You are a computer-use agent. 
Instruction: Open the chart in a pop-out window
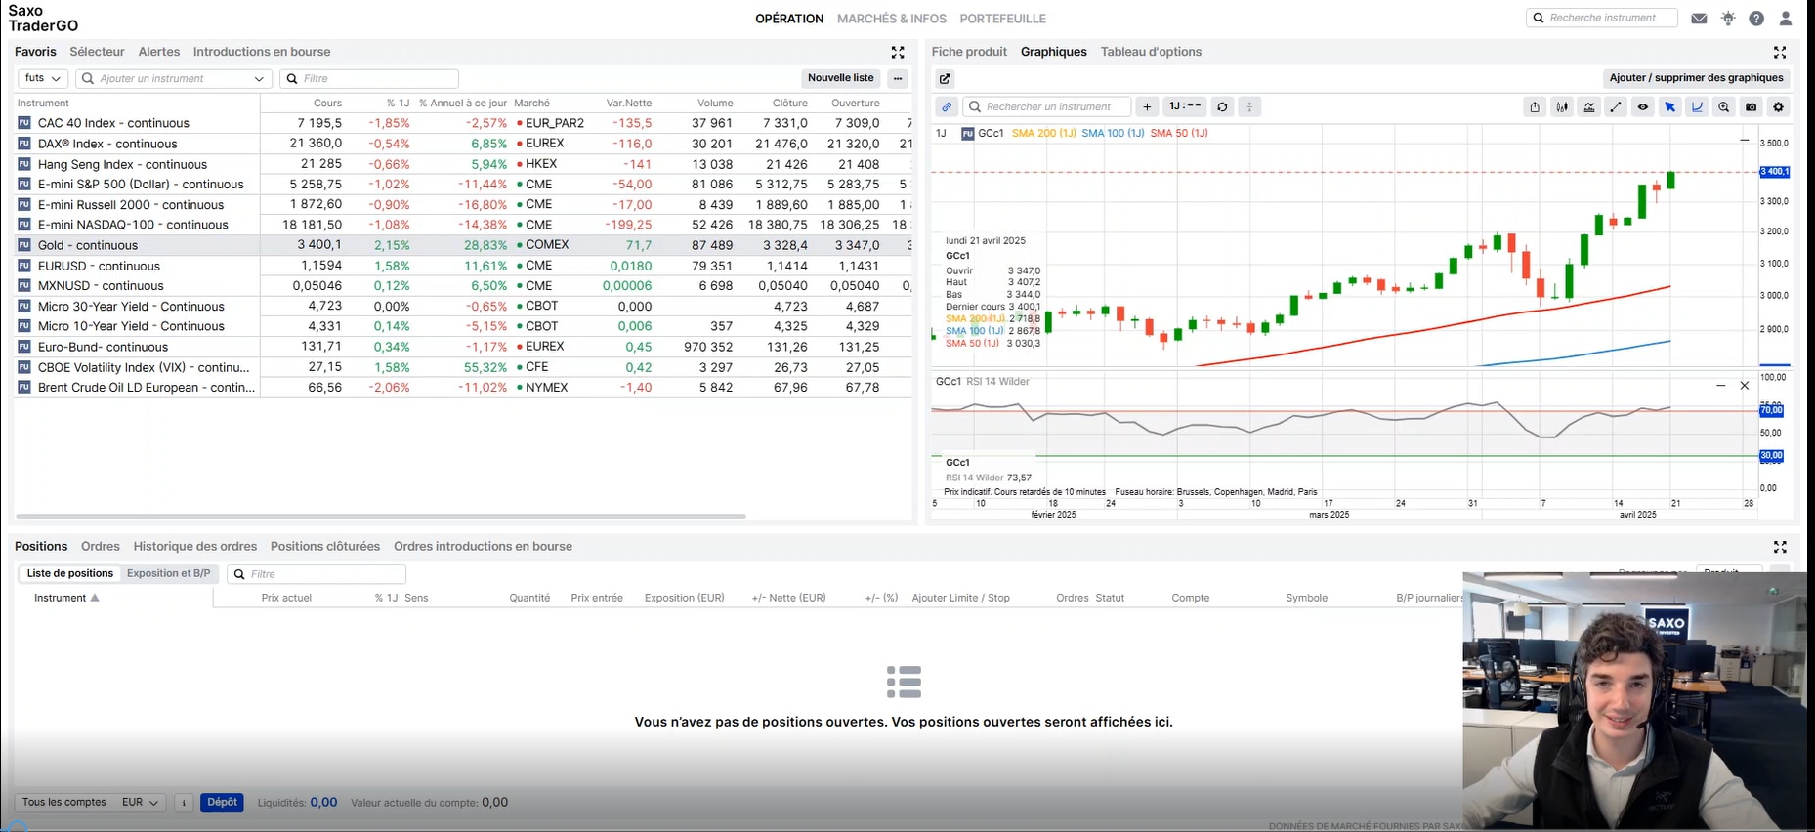click(945, 79)
